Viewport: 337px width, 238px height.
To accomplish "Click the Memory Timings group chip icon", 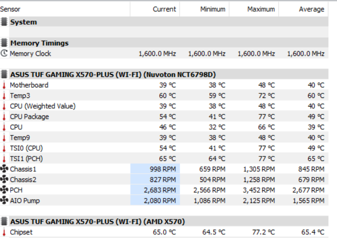I will [x=4, y=43].
